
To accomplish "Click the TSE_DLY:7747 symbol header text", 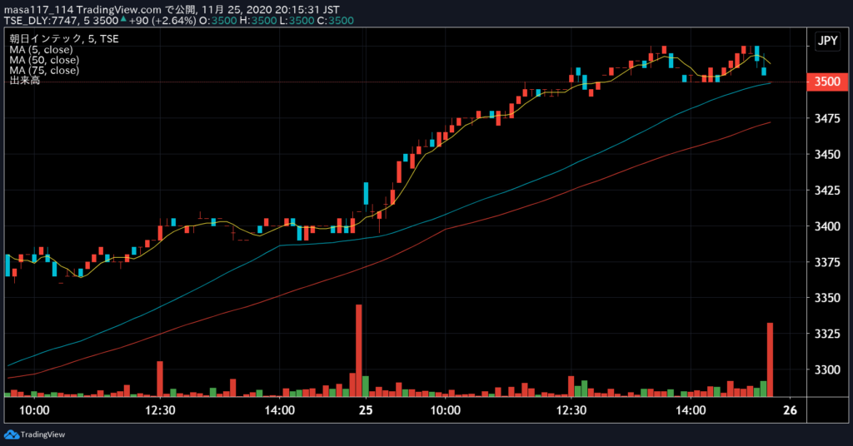I will [41, 21].
